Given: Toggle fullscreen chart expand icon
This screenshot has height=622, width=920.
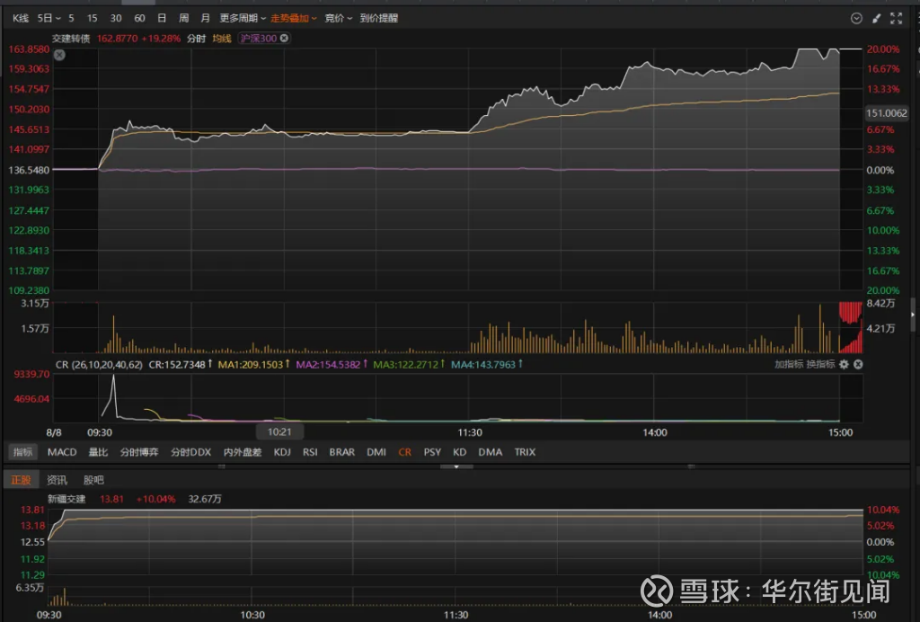Looking at the screenshot, I should click(896, 18).
